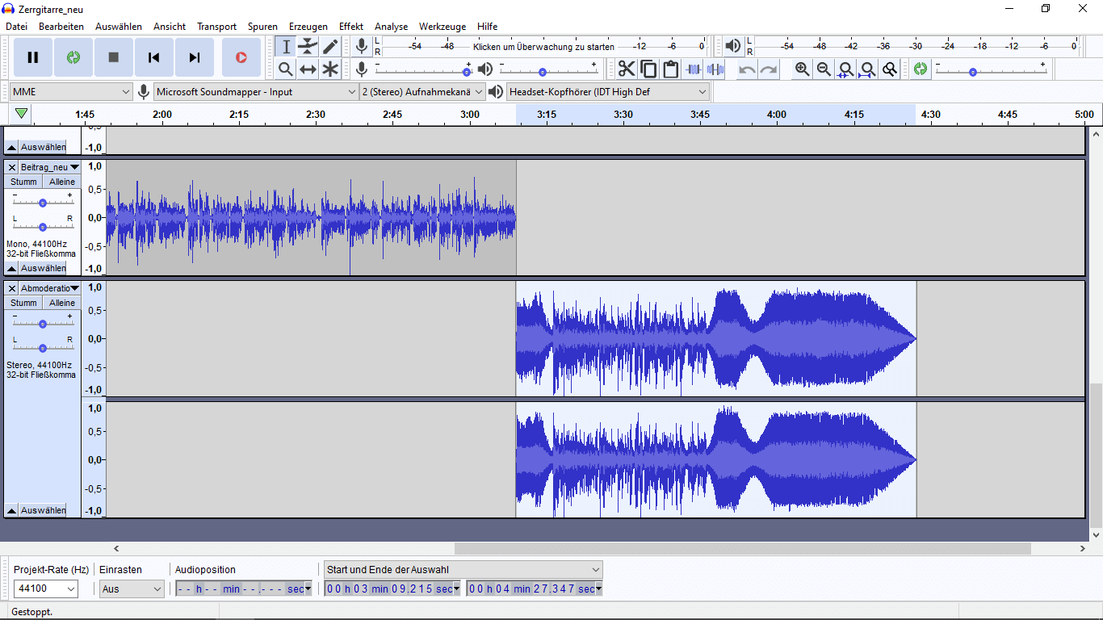The image size is (1103, 620).
Task: Fit the whole project in window
Action: (x=867, y=69)
